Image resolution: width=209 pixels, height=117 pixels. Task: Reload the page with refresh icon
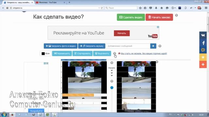102,8
